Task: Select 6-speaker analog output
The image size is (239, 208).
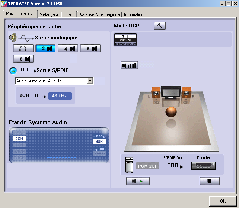Action: [x=90, y=49]
